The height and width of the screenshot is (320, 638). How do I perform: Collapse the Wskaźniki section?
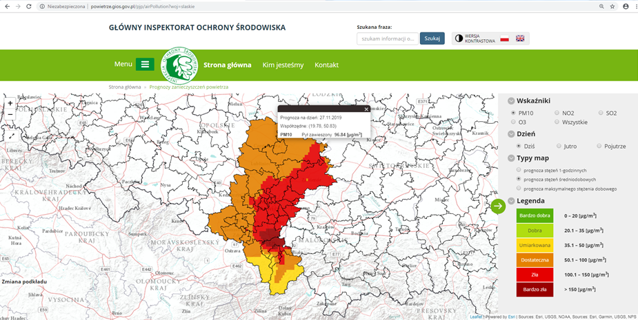(x=510, y=100)
